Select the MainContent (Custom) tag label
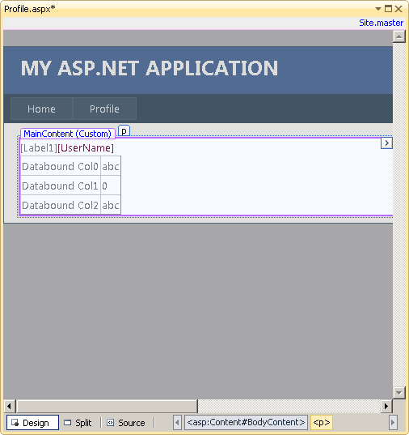 [68, 134]
